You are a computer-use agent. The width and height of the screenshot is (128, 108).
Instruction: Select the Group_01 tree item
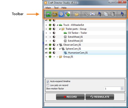[x=68, y=57]
